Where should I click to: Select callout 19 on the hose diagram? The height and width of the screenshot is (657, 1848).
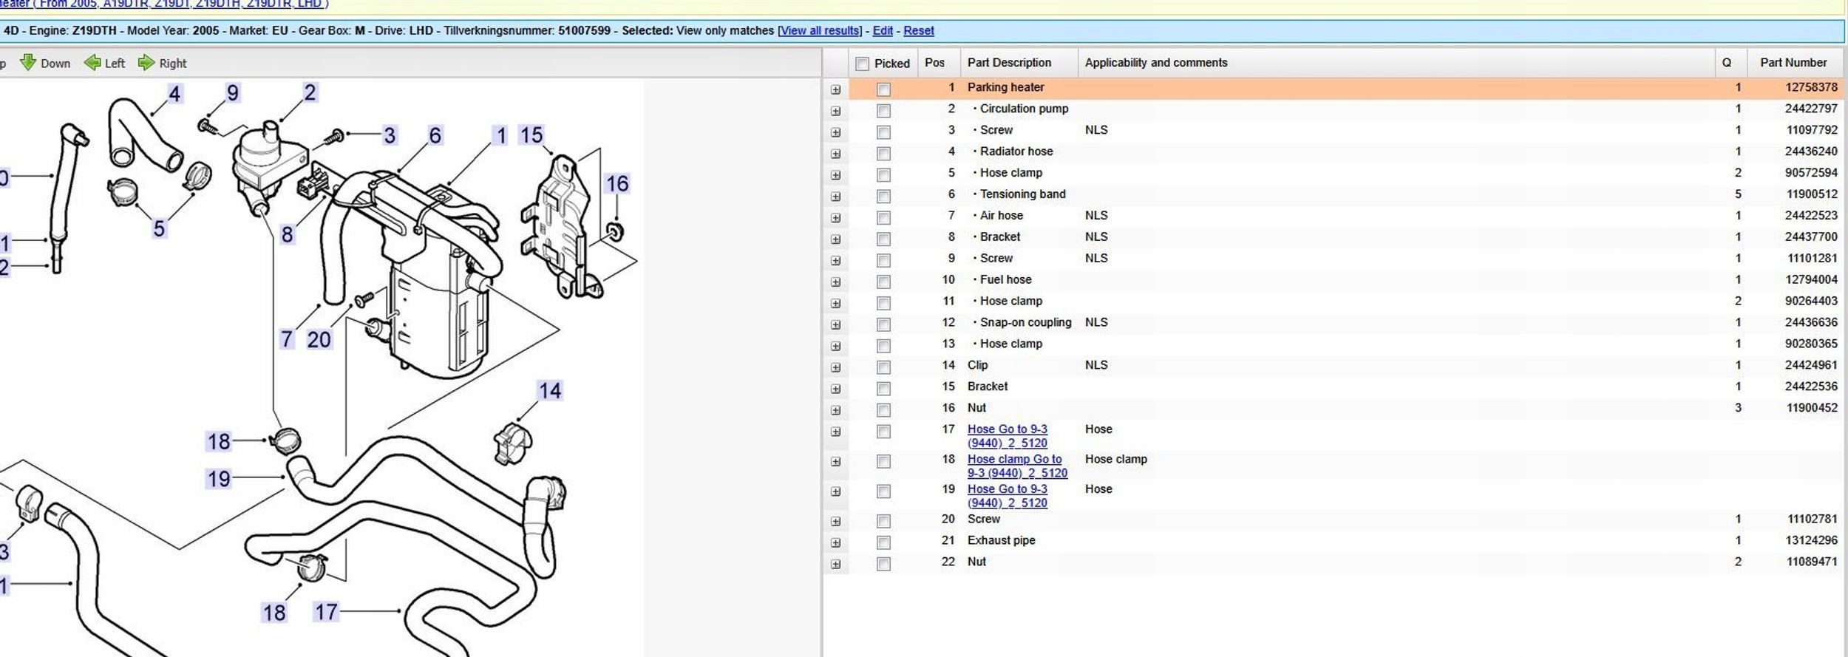coord(219,479)
